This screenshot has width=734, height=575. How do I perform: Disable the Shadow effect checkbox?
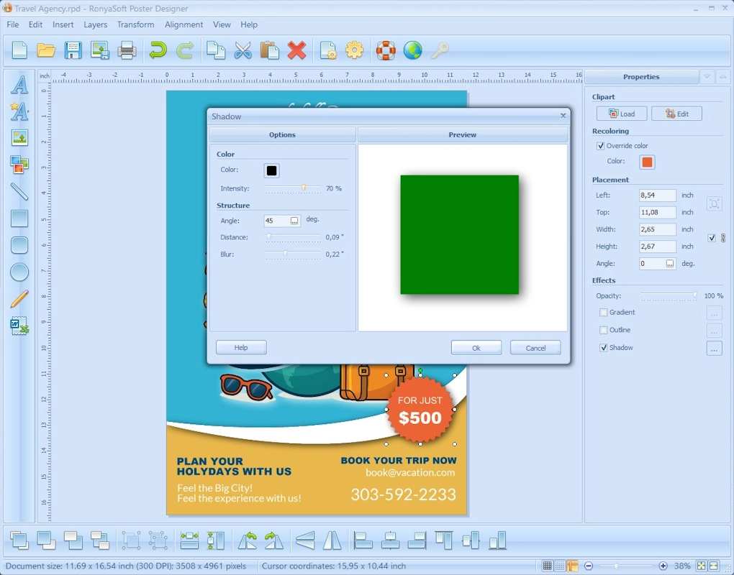(x=604, y=348)
